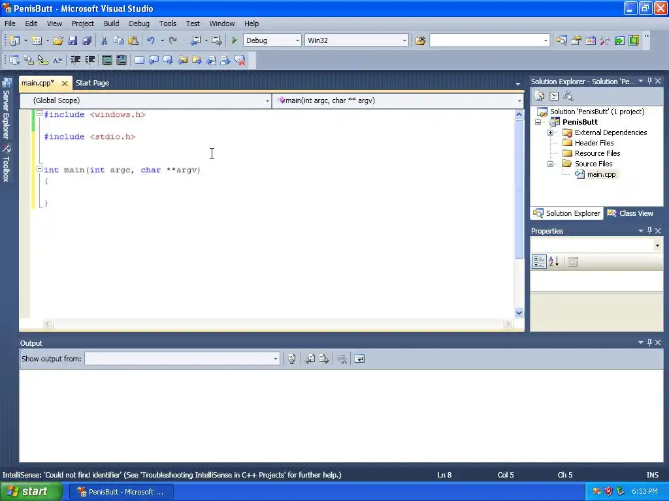Save main.cpp with the floppy disk icon
Screen dimensions: 669x501
[73, 40]
